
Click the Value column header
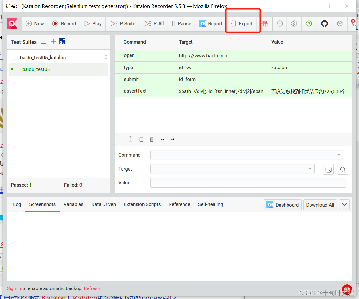[277, 42]
